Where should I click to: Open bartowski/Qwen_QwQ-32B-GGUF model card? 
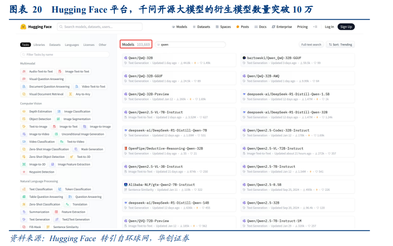pyautogui.click(x=298, y=60)
